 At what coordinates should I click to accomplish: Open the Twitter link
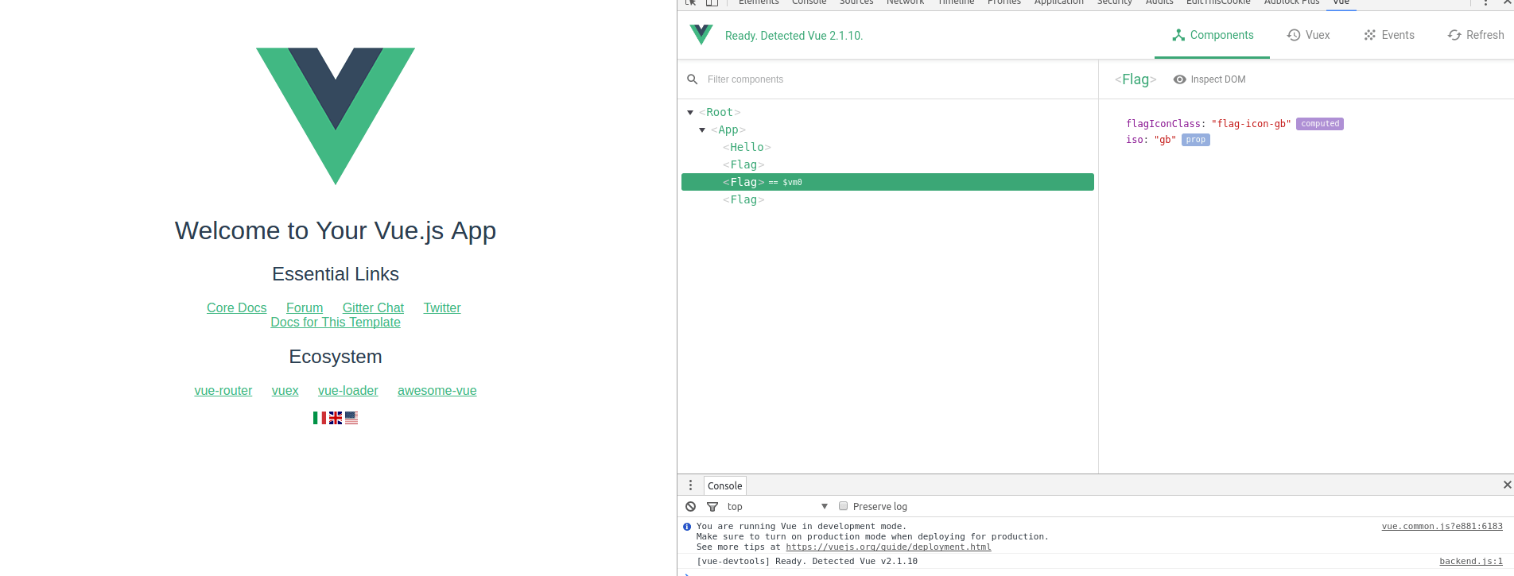pyautogui.click(x=442, y=307)
